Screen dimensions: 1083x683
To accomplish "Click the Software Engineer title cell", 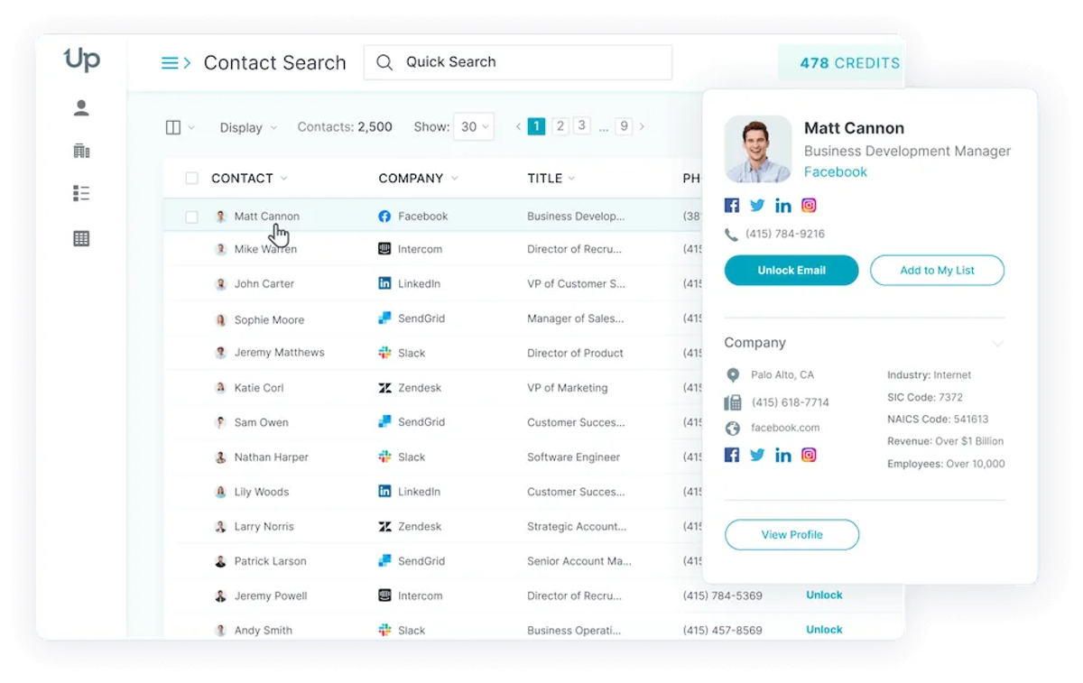I will point(574,457).
